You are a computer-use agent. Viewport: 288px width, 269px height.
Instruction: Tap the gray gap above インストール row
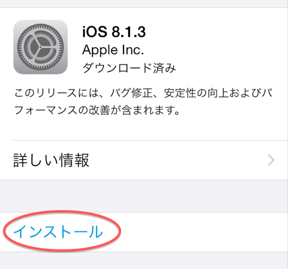point(144,196)
